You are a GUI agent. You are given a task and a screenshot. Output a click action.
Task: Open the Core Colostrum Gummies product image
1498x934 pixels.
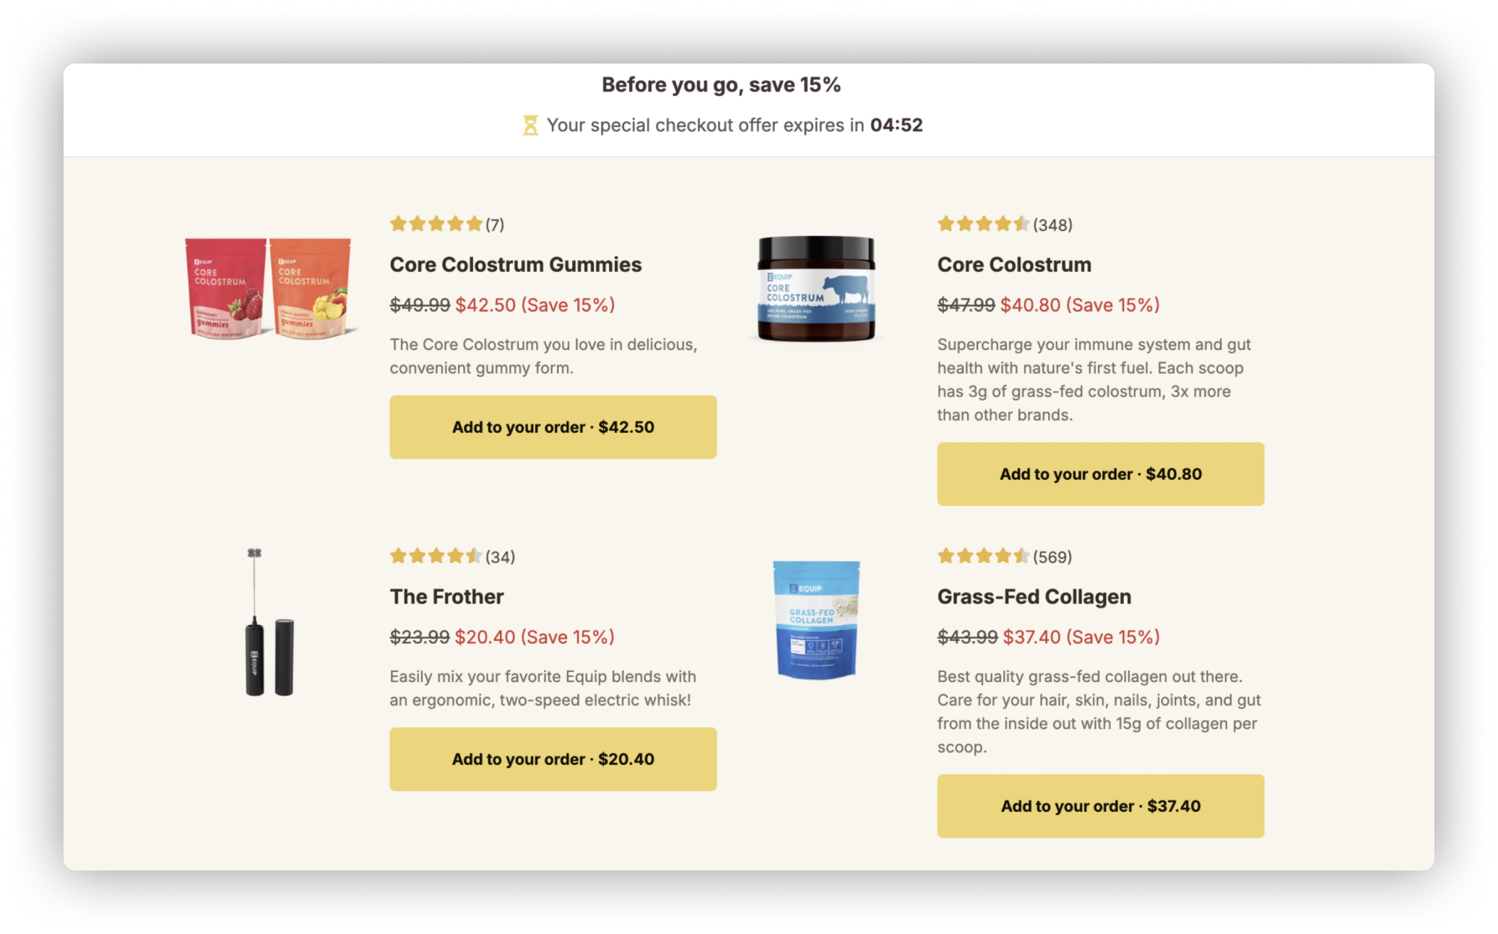pyautogui.click(x=268, y=288)
